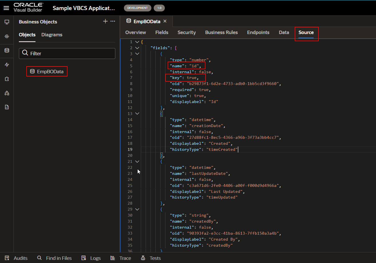The image size is (376, 263).
Task: Open Layouts shapes sidebar icon
Action: click(x=7, y=93)
